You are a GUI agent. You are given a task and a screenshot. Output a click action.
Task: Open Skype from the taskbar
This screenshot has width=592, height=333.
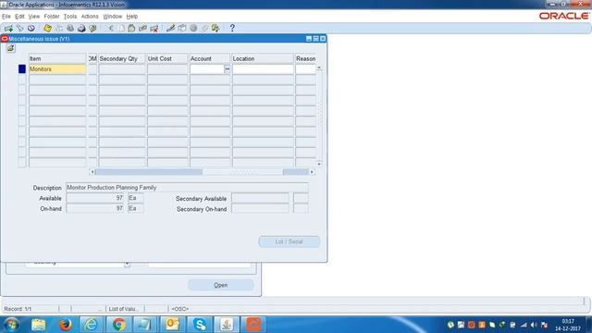200,325
